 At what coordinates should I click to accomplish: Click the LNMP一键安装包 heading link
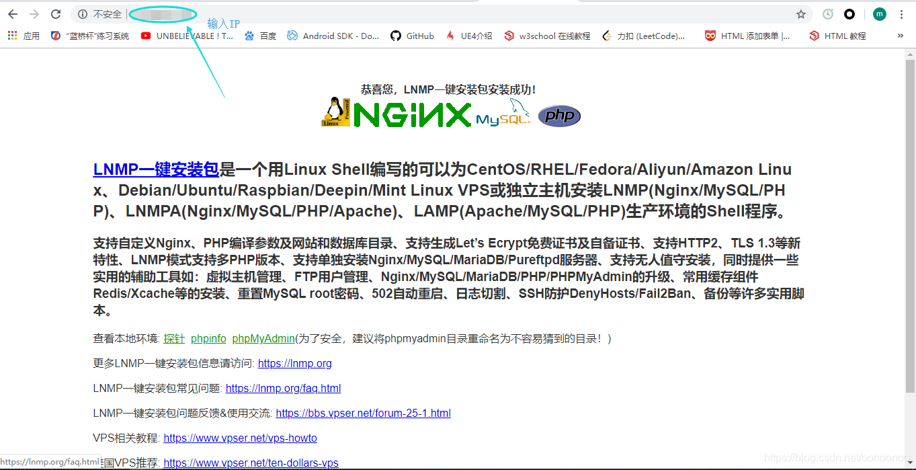tap(156, 169)
